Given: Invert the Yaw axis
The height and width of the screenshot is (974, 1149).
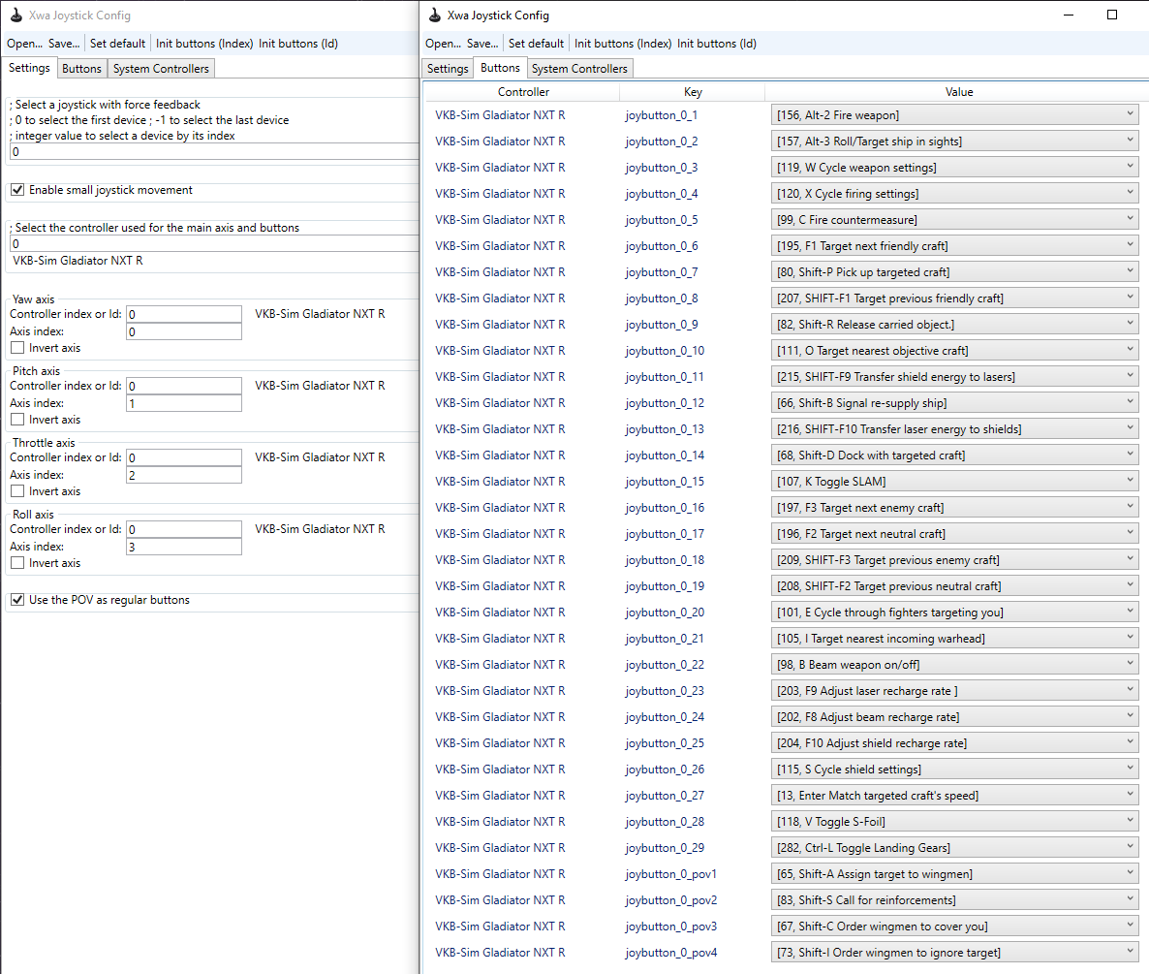Looking at the screenshot, I should 17,347.
